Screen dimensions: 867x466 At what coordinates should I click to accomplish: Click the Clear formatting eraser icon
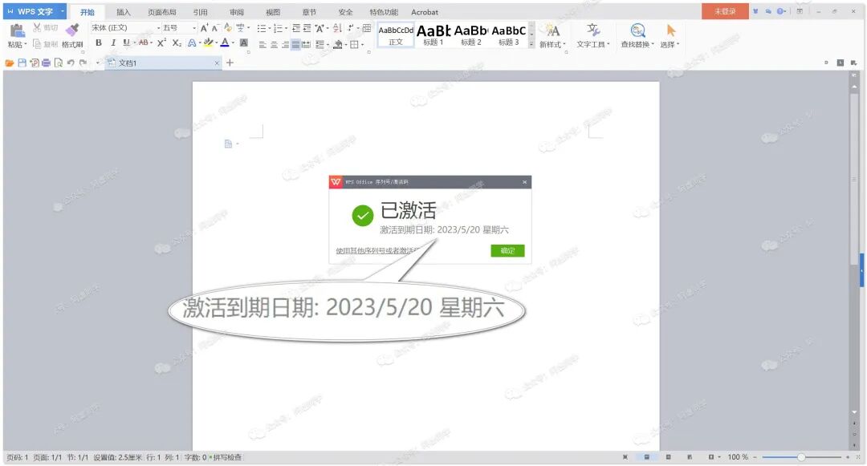pyautogui.click(x=228, y=27)
